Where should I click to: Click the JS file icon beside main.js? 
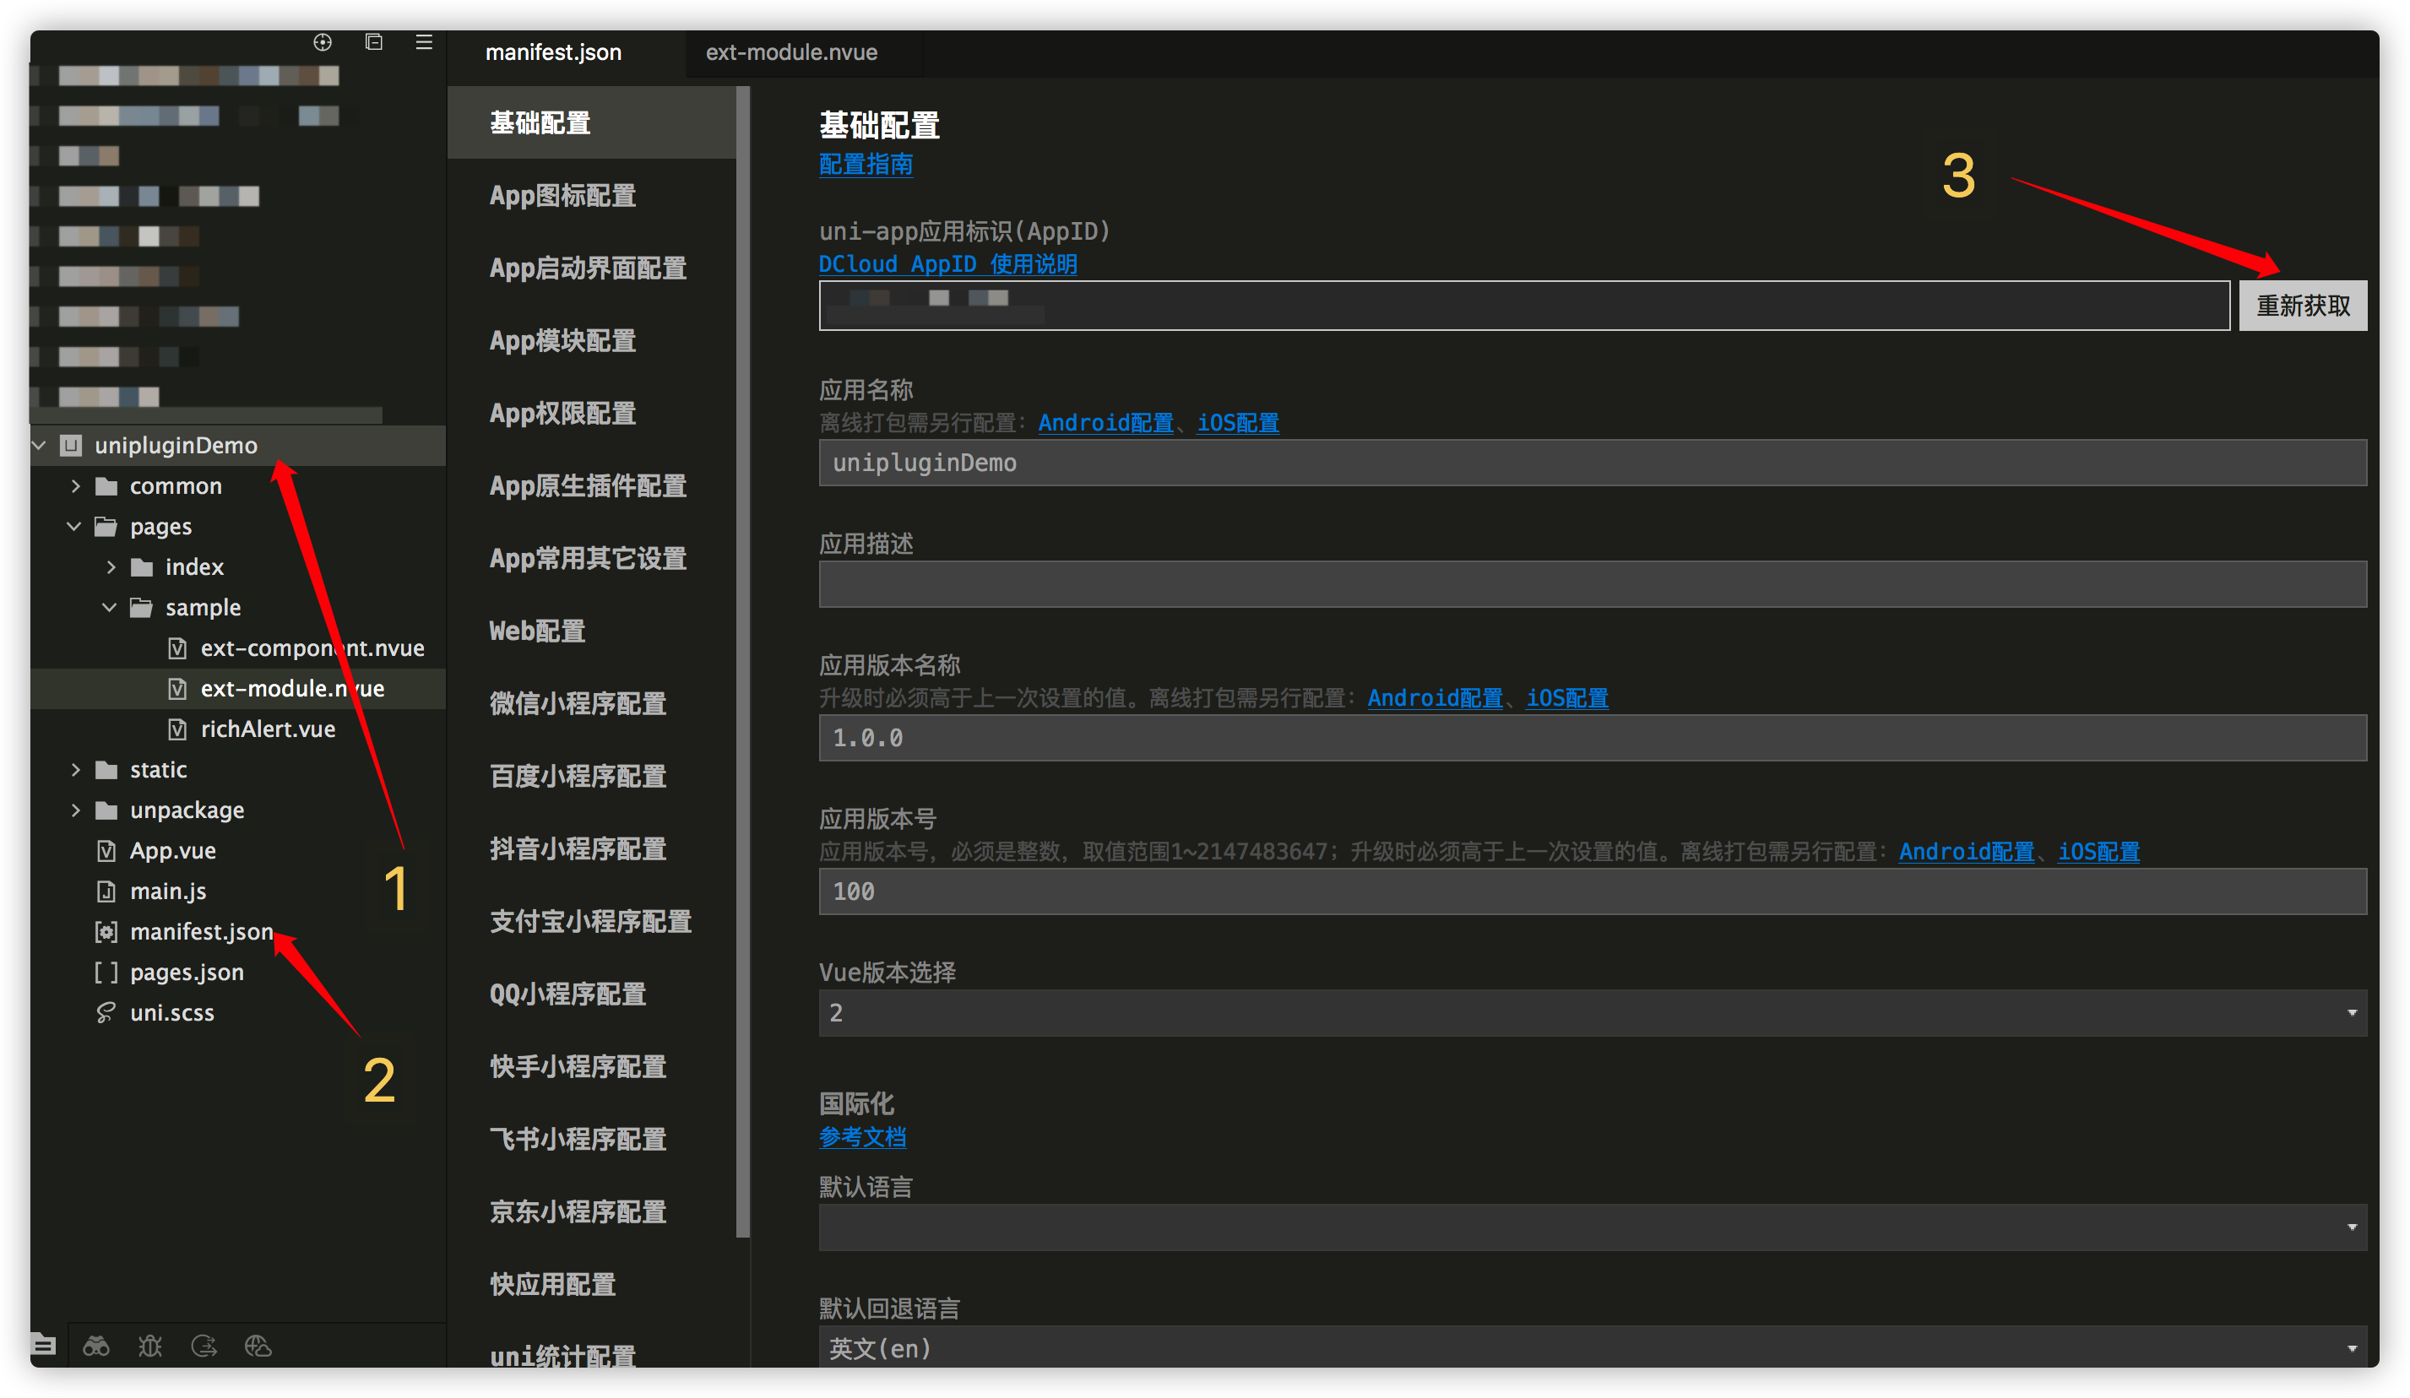pyautogui.click(x=106, y=891)
